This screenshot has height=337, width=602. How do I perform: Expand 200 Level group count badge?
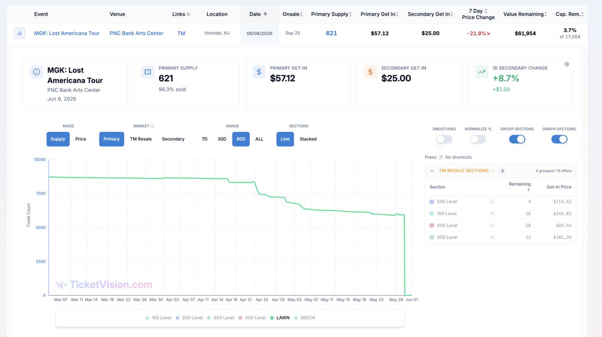pos(492,201)
